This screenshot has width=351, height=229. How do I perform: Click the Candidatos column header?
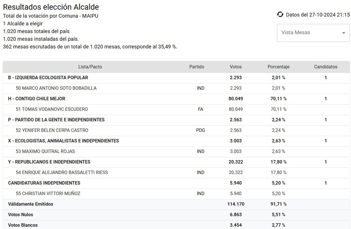coord(325,67)
